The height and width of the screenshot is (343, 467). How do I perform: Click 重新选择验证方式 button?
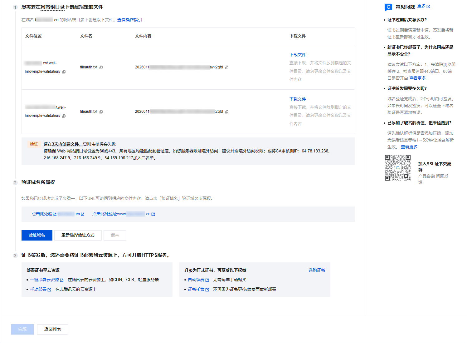[78, 235]
